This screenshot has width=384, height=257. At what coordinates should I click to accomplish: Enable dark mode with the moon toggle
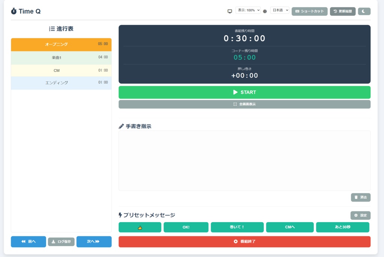click(x=364, y=11)
